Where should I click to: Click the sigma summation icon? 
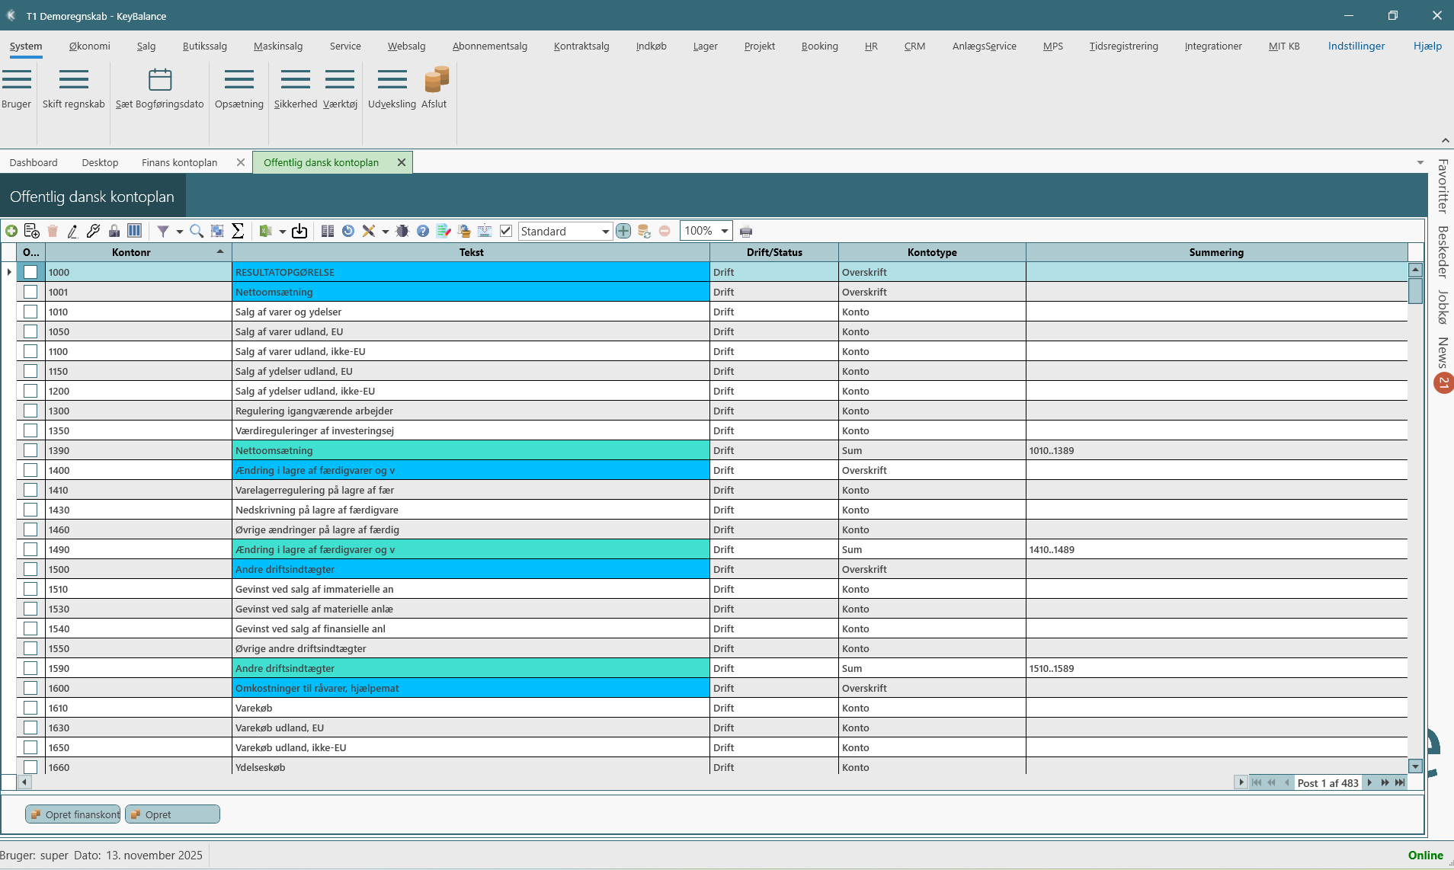tap(238, 231)
